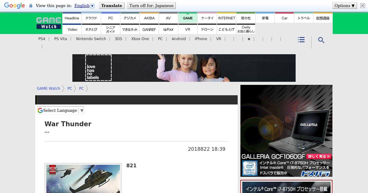The image size is (368, 193).
Task: Open the Owlly お金と暮らし tab
Action: pos(246,29)
